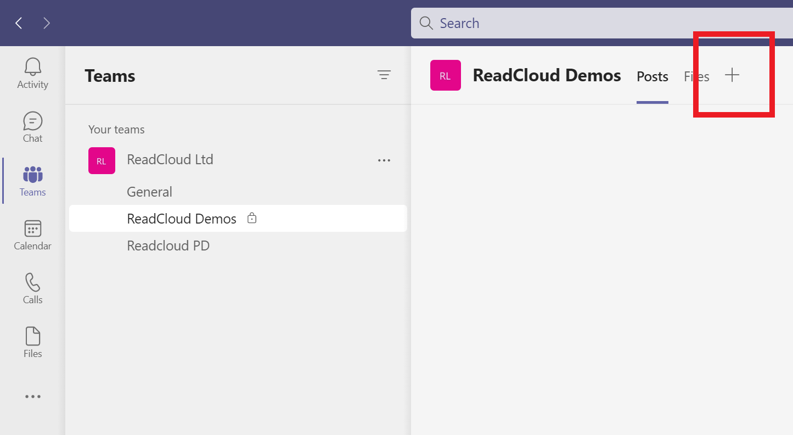Viewport: 793px width, 435px height.
Task: Open the Calendar
Action: (x=32, y=235)
